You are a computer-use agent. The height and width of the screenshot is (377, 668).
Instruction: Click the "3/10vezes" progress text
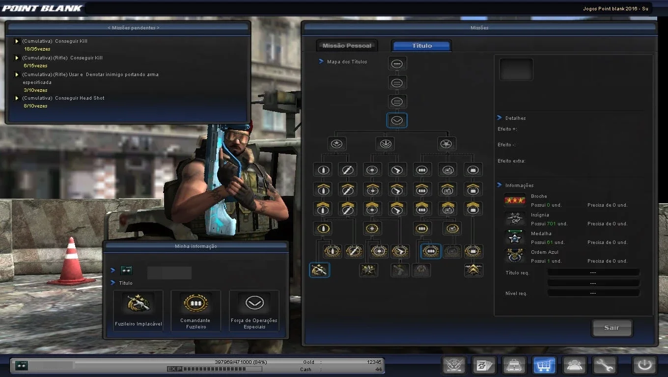pos(35,90)
